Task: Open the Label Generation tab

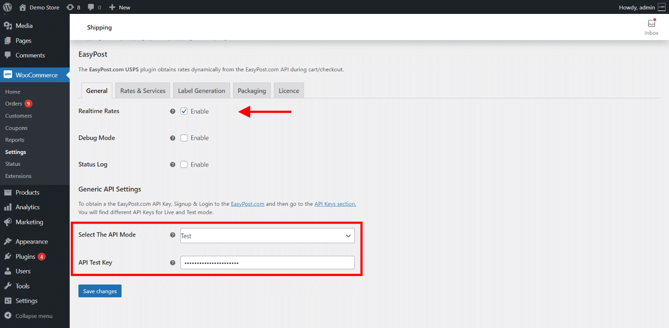Action: click(202, 90)
